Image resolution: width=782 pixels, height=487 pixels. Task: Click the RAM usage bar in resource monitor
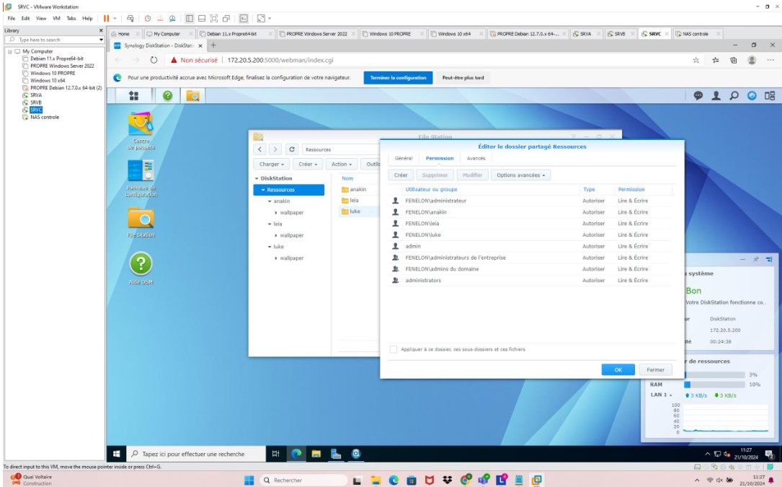tap(715, 385)
